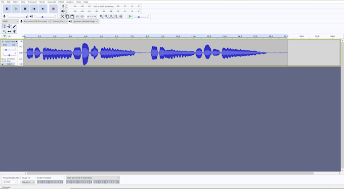344x189 pixels.
Task: Zoom In on the waveform
Action: click(101, 17)
